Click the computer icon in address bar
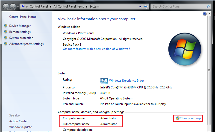Screen dimensions: 215x132 (x=23, y=7)
